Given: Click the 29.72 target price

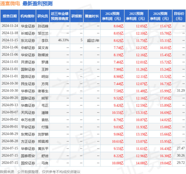Looking at the screenshot, I should click(x=181, y=163).
